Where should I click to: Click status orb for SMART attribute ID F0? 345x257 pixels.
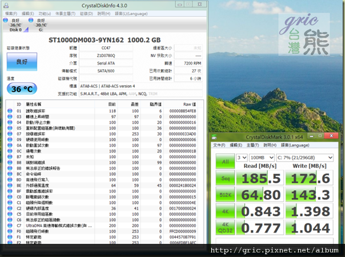tap(10, 231)
